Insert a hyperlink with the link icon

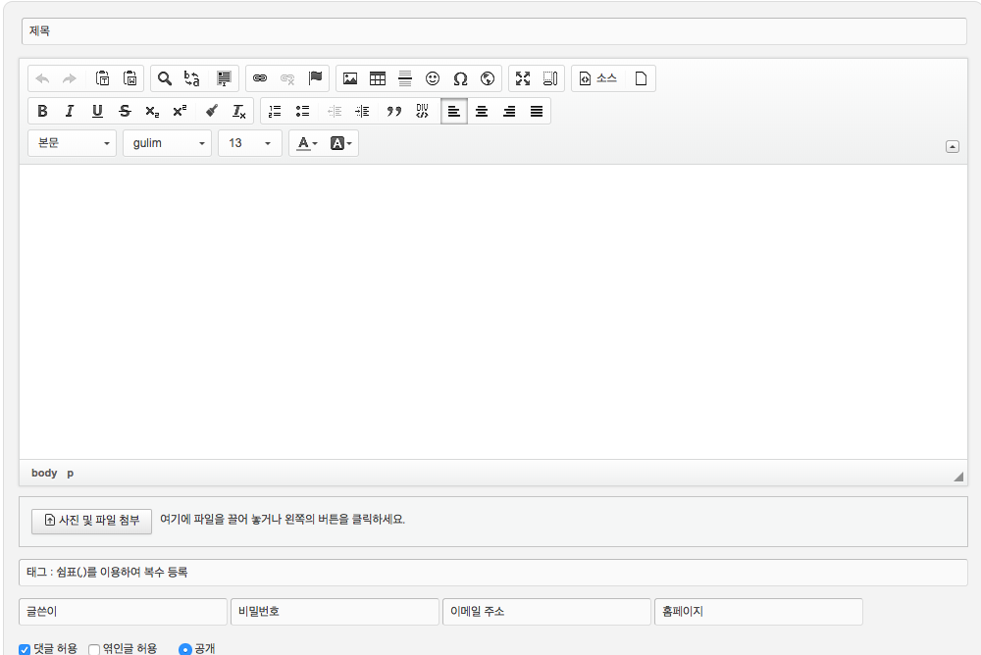[x=260, y=78]
